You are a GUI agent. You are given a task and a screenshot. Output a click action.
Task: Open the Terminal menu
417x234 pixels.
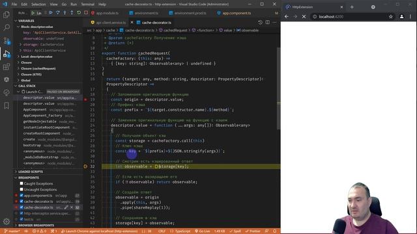(87, 5)
